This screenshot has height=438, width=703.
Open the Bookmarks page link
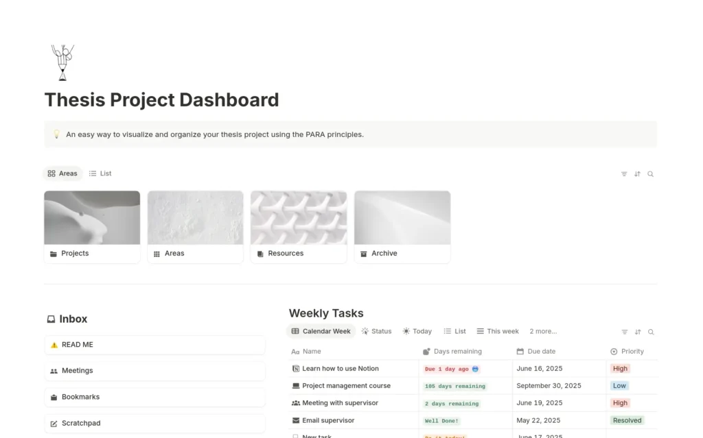pyautogui.click(x=154, y=398)
